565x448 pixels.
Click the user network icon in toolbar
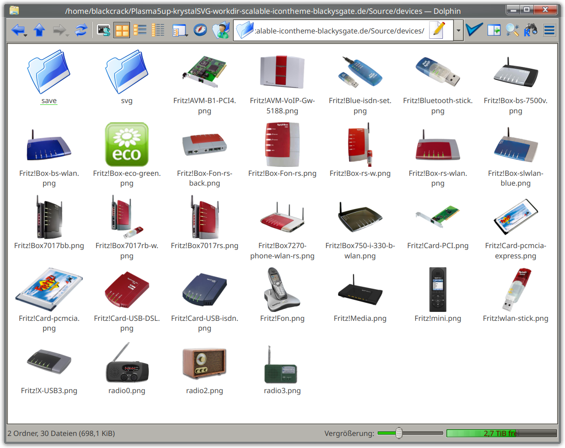coord(221,30)
